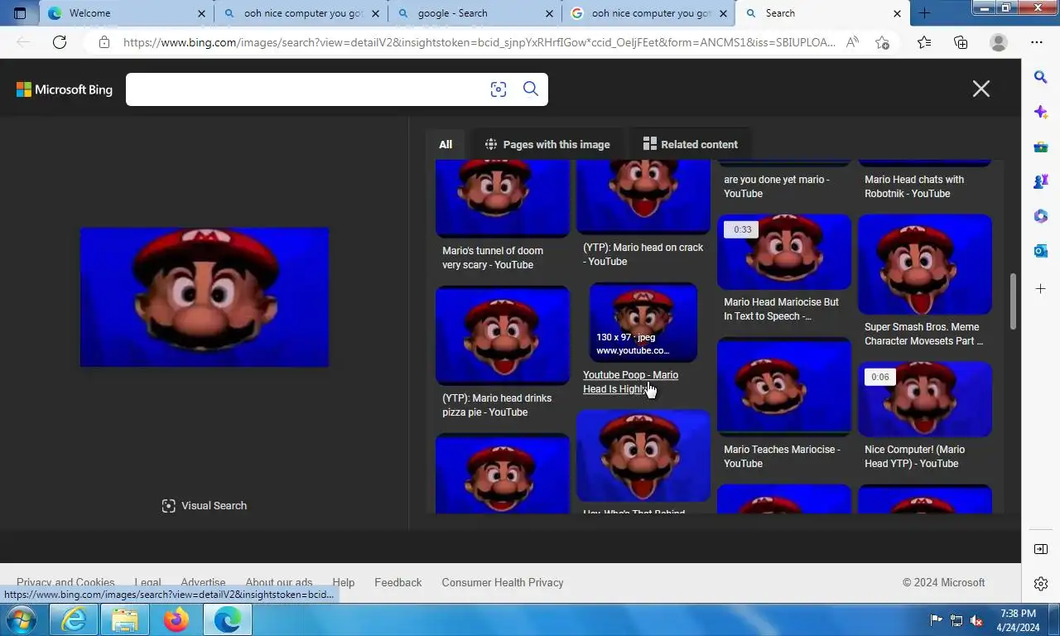Select the All results tab
1060x636 pixels.
(446, 144)
